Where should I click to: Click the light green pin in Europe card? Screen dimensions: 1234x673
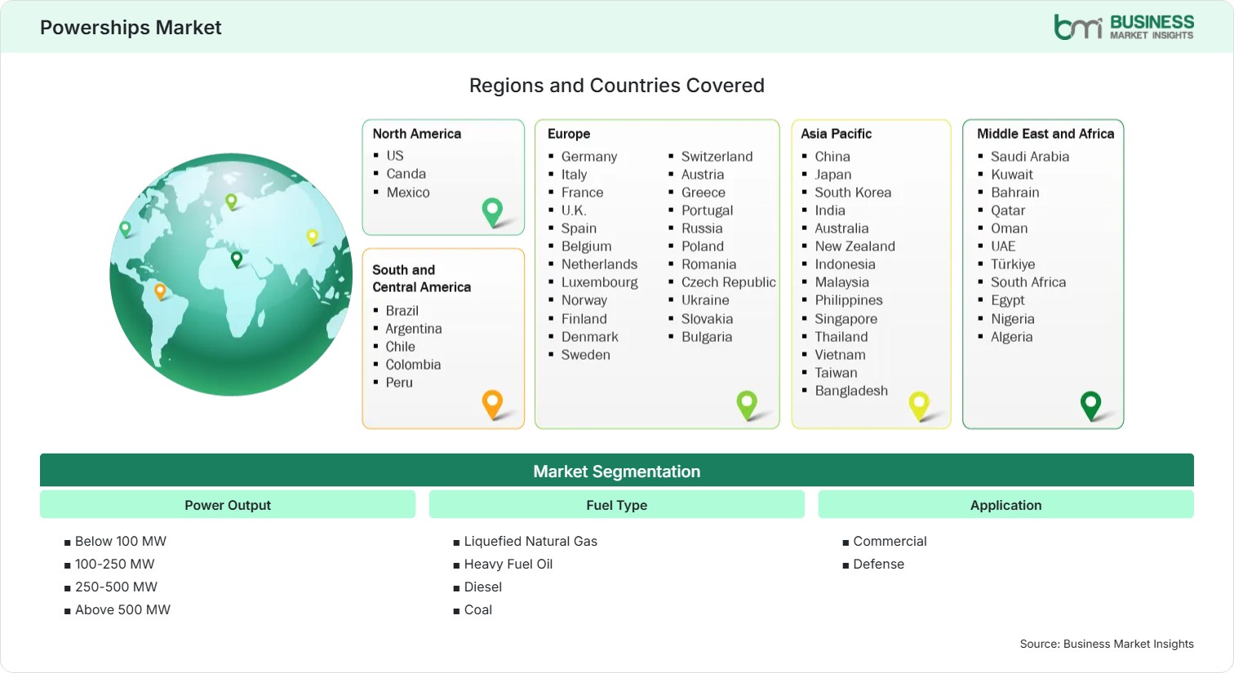[747, 405]
